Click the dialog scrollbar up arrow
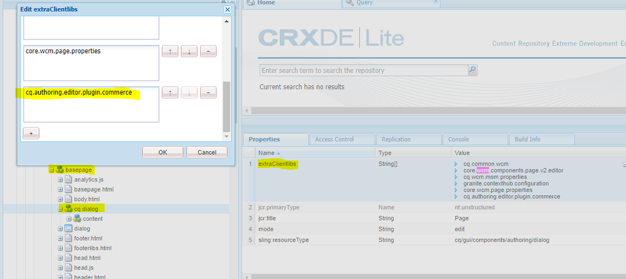The width and height of the screenshot is (626, 279). (227, 21)
